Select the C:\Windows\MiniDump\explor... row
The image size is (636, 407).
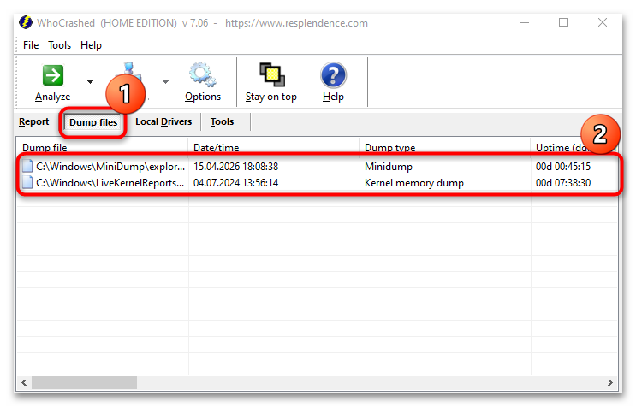tap(318, 167)
